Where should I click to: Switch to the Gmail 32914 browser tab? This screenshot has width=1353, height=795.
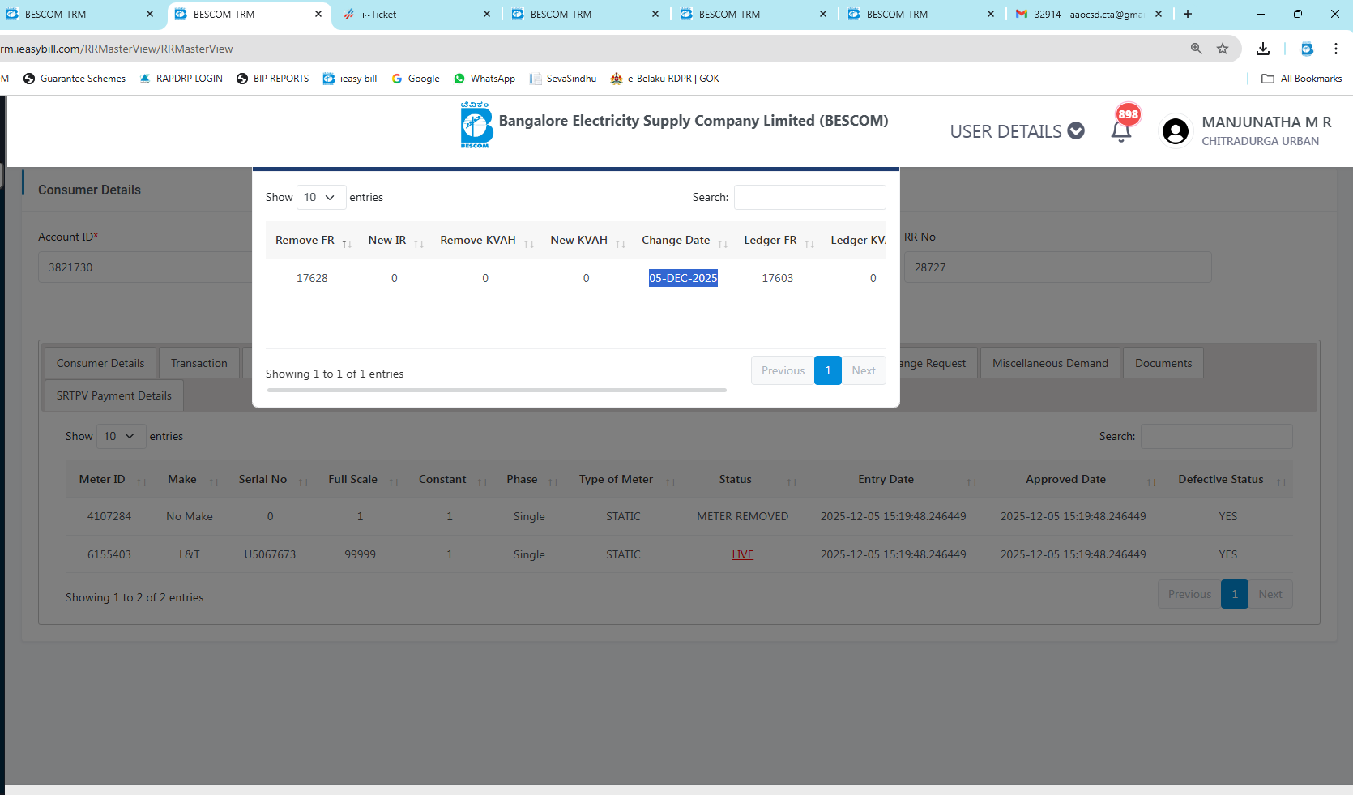click(x=1089, y=14)
